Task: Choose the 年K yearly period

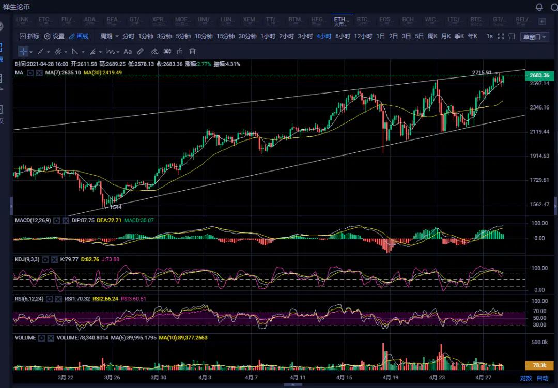Action: tap(473, 36)
